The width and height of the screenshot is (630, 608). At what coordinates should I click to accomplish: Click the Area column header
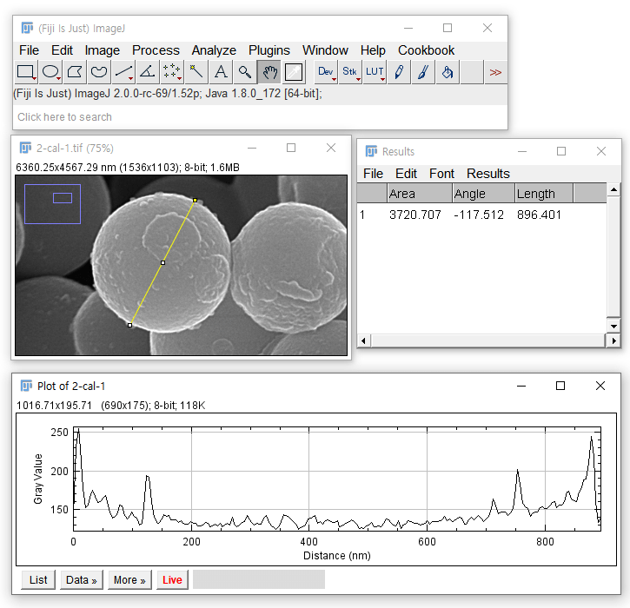(420, 194)
